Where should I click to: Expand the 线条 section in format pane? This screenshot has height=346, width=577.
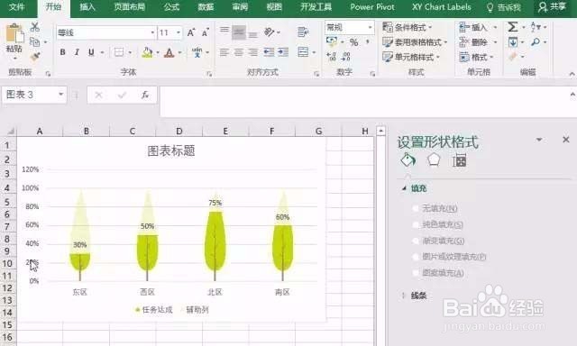pos(404,296)
